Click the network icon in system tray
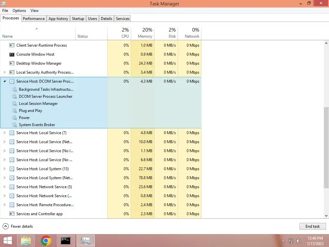Image resolution: width=329 pixels, height=247 pixels. 291,241
